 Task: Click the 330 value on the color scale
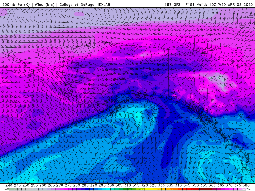(x=161, y=185)
